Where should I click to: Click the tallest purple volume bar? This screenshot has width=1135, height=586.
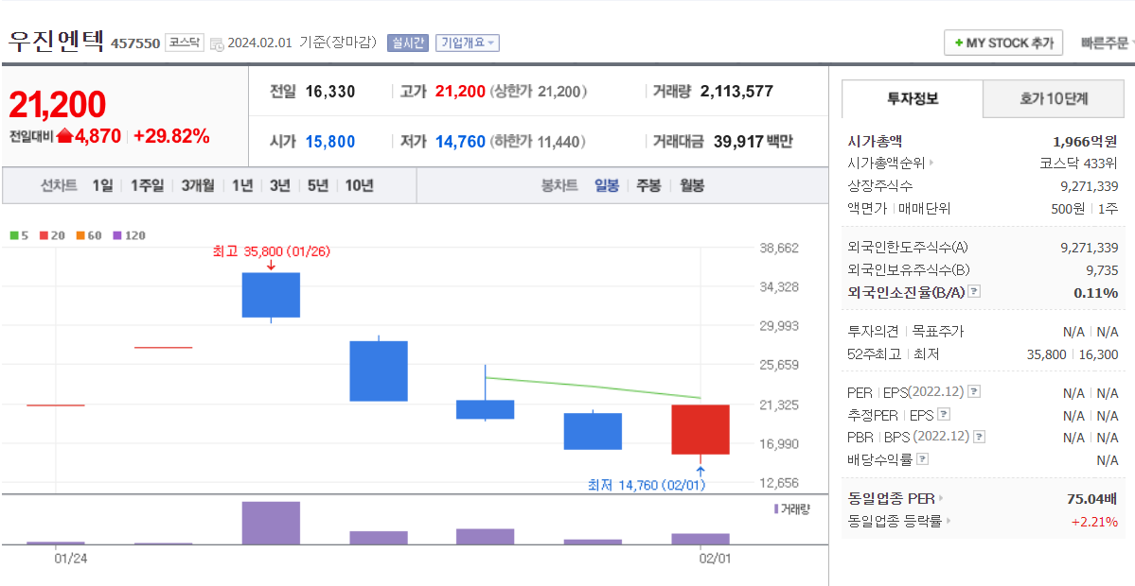pos(271,523)
